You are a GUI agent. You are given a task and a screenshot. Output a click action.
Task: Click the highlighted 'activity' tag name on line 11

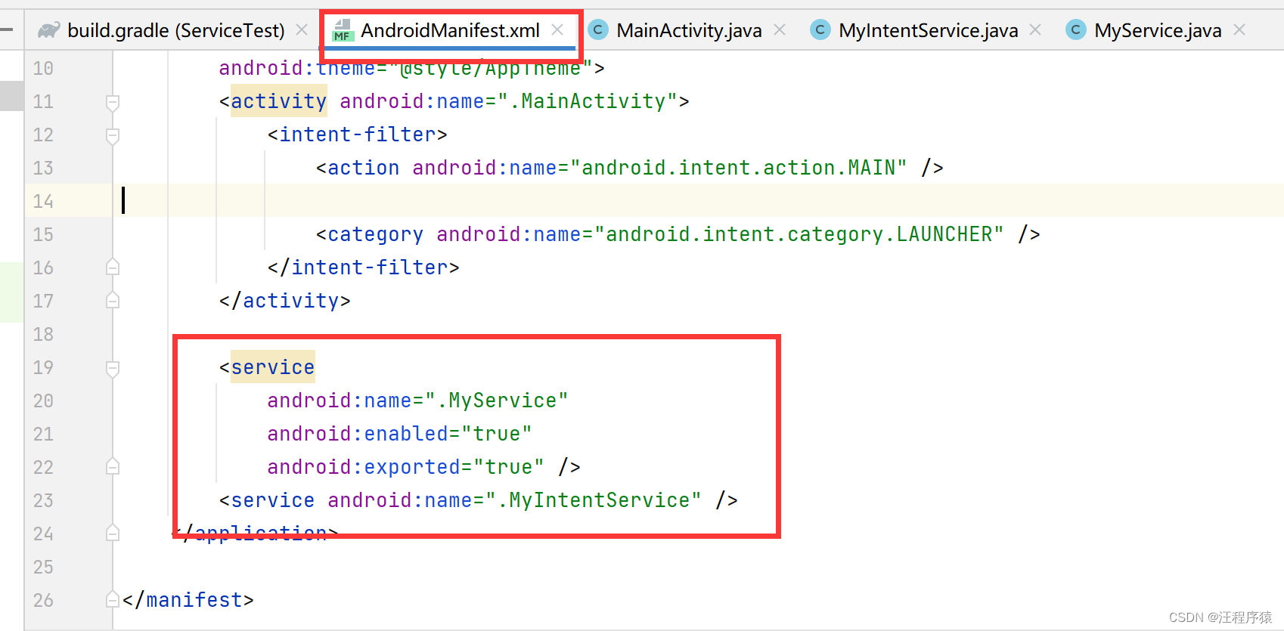coord(278,101)
